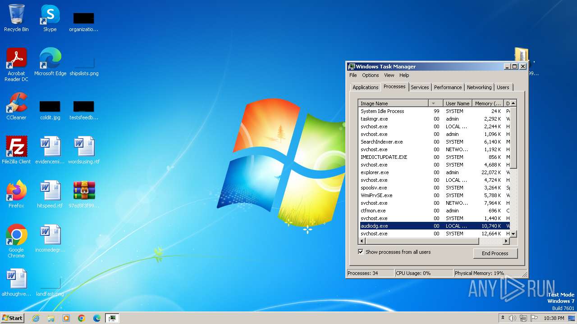
Task: Select the incomedegr... document icon
Action: (x=50, y=238)
